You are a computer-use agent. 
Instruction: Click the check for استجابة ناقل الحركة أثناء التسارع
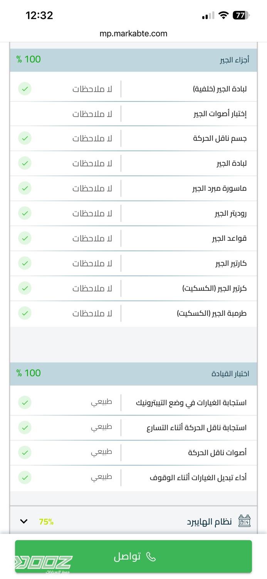coord(25,427)
